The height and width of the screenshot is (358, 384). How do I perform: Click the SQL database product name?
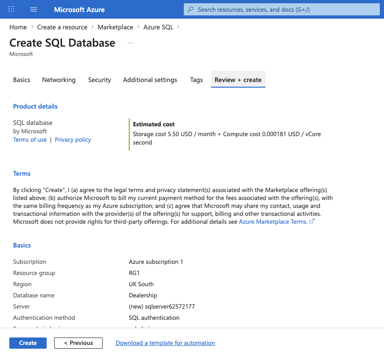pos(33,123)
